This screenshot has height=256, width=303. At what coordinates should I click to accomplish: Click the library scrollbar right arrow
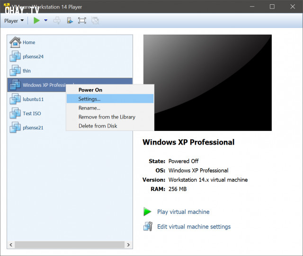tap(128, 245)
